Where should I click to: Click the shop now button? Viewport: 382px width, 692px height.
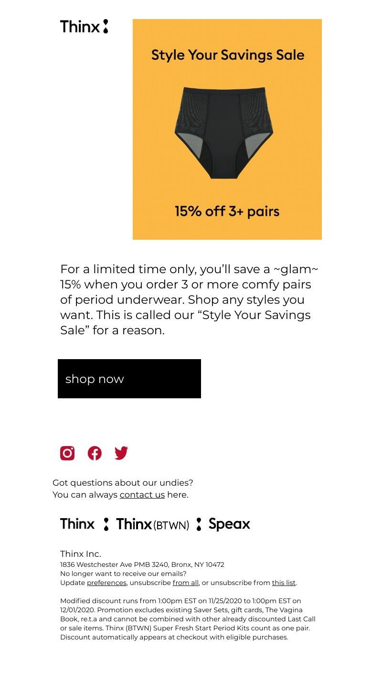pos(129,379)
